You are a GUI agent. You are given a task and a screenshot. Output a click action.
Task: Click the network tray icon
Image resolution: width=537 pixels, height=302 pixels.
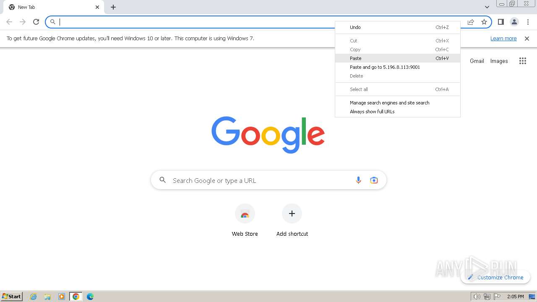tap(487, 297)
